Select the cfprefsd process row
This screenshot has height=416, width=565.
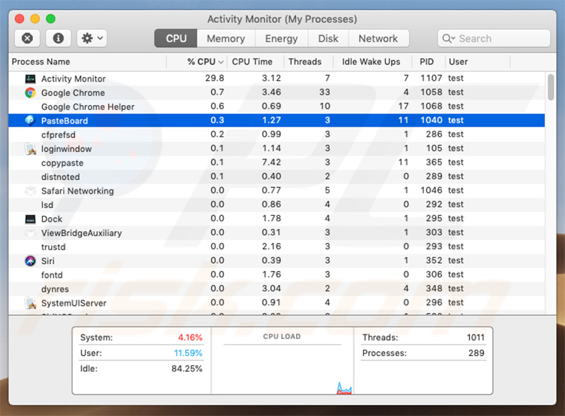276,134
